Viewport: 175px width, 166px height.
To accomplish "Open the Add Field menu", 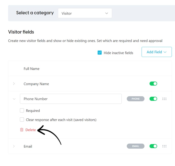I will point(157,52).
